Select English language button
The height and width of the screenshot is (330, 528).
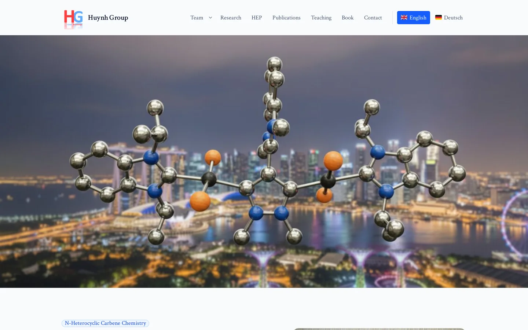tap(414, 18)
